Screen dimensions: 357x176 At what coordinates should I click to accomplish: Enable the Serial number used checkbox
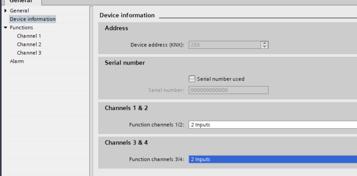pyautogui.click(x=192, y=79)
